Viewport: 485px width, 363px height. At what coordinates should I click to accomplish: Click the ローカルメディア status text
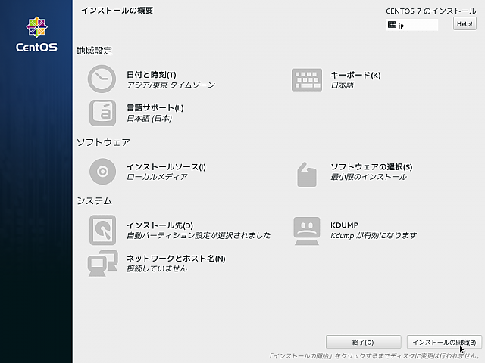(157, 177)
